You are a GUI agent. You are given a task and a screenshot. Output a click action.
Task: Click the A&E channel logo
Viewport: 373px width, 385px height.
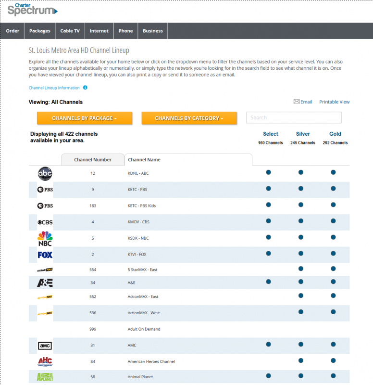(45, 282)
